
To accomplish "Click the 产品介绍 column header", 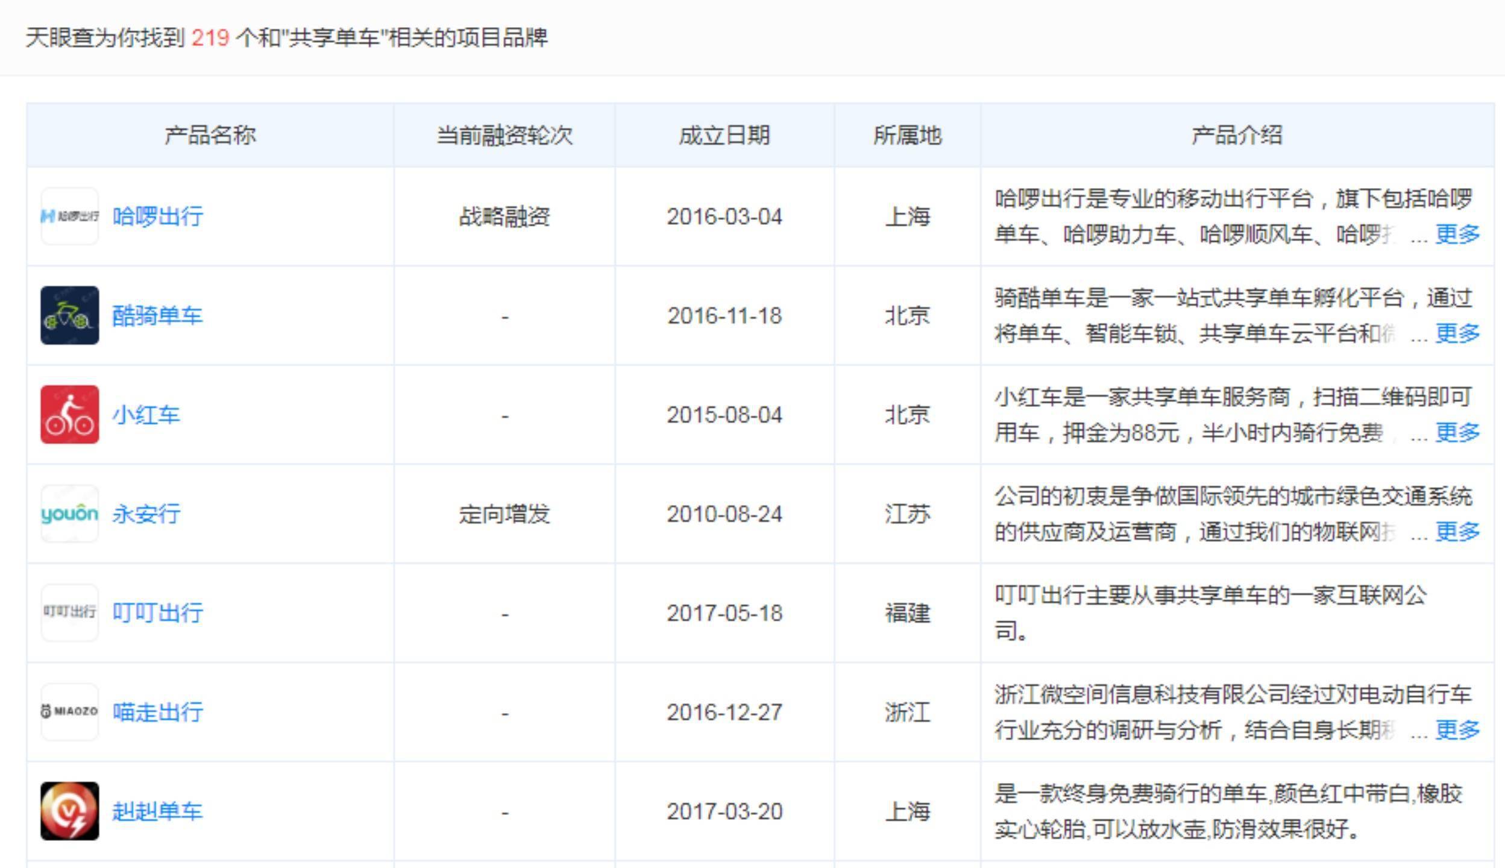I will (x=1237, y=135).
